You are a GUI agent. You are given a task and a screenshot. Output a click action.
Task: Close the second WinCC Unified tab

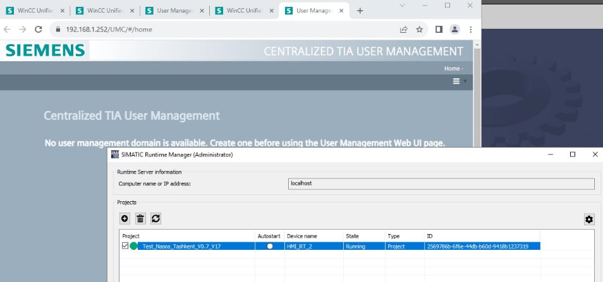pyautogui.click(x=132, y=11)
